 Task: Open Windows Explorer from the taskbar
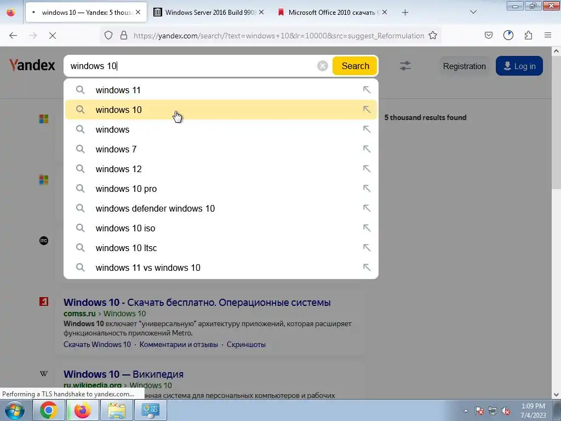click(x=116, y=410)
